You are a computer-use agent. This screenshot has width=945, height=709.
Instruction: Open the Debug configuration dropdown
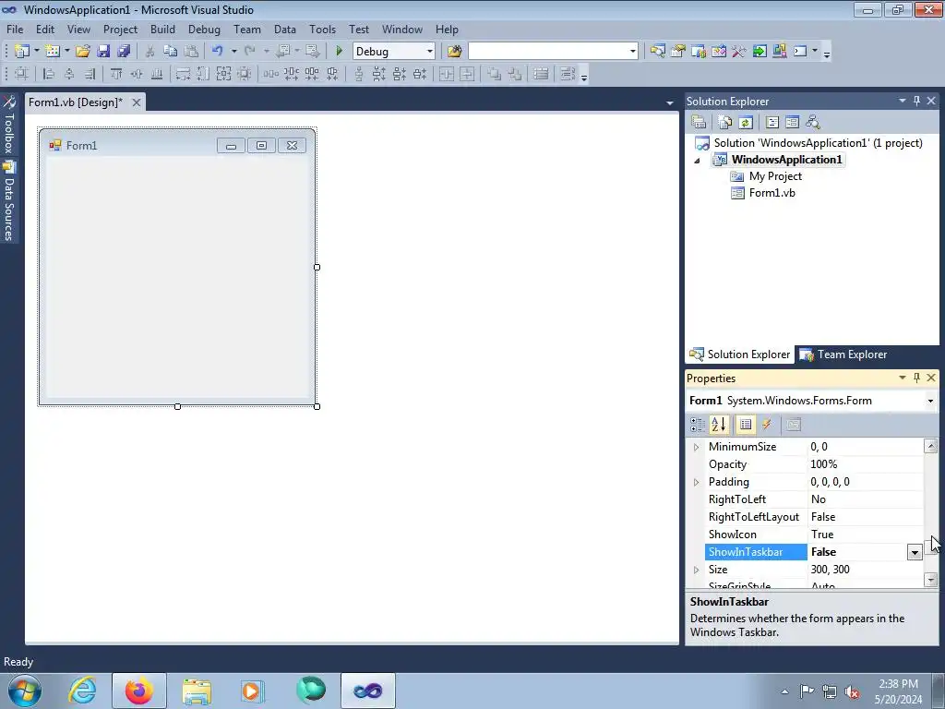coord(430,52)
